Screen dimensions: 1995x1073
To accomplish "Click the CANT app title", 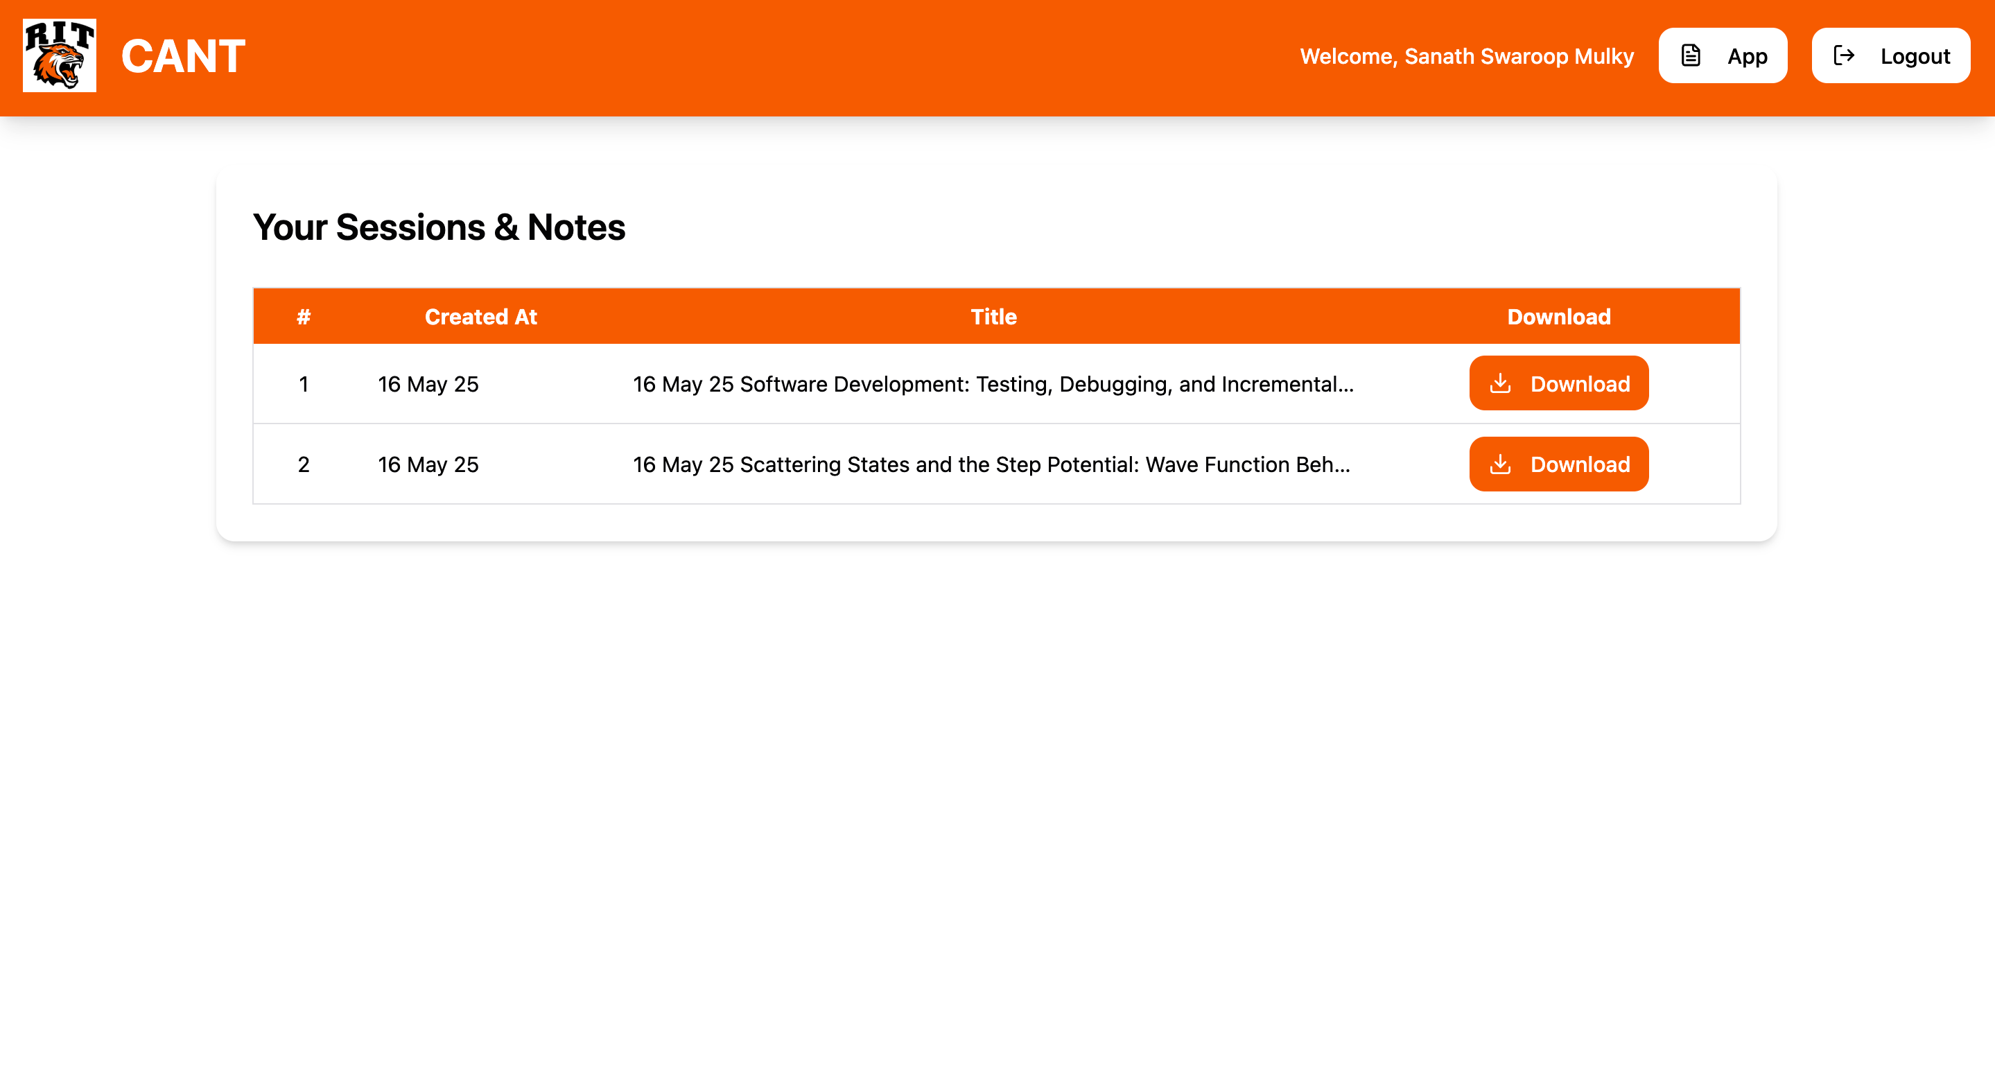I will point(183,57).
